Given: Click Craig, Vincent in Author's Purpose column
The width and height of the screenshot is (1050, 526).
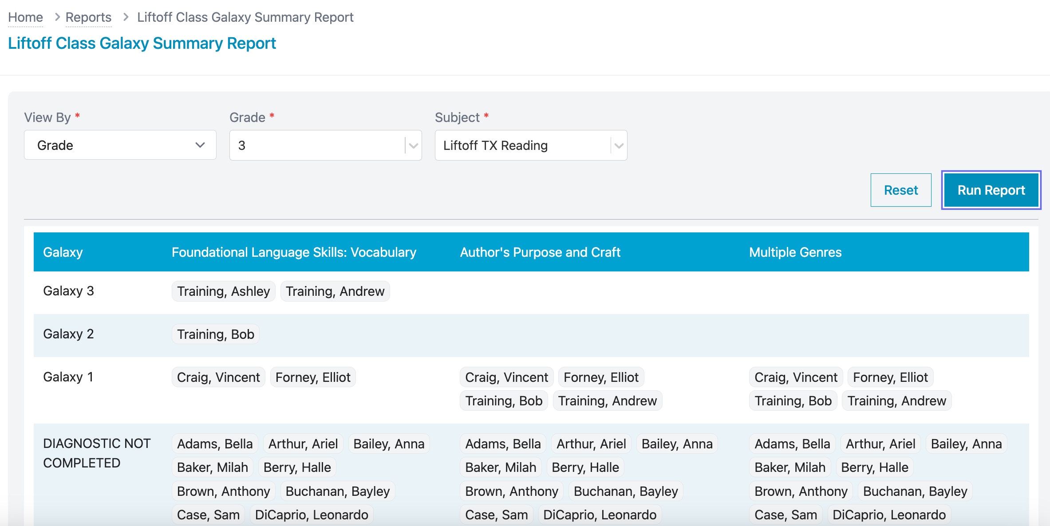Looking at the screenshot, I should pos(506,377).
